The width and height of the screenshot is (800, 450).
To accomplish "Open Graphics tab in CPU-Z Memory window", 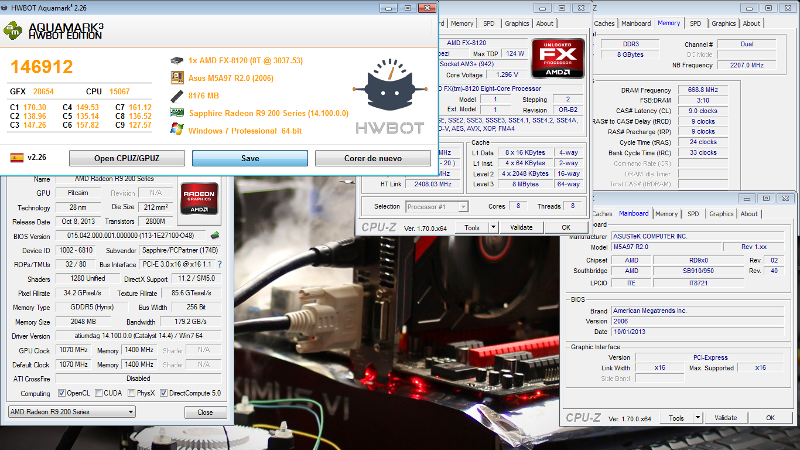I will click(x=724, y=23).
